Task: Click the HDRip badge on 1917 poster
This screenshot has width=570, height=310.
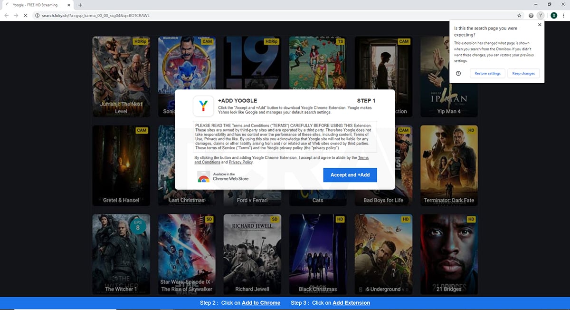Action: [271, 41]
